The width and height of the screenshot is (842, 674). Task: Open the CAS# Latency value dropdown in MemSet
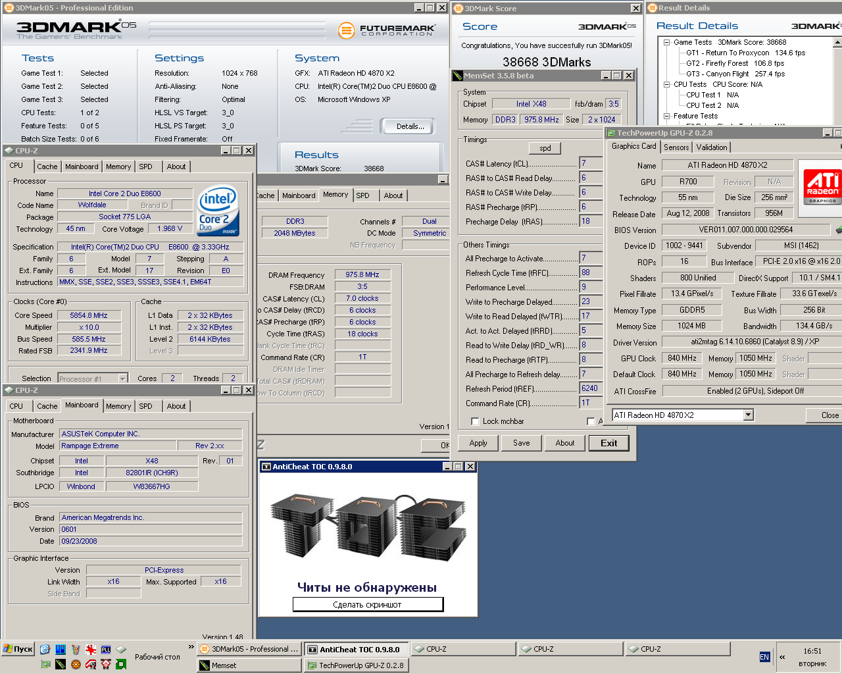click(590, 163)
